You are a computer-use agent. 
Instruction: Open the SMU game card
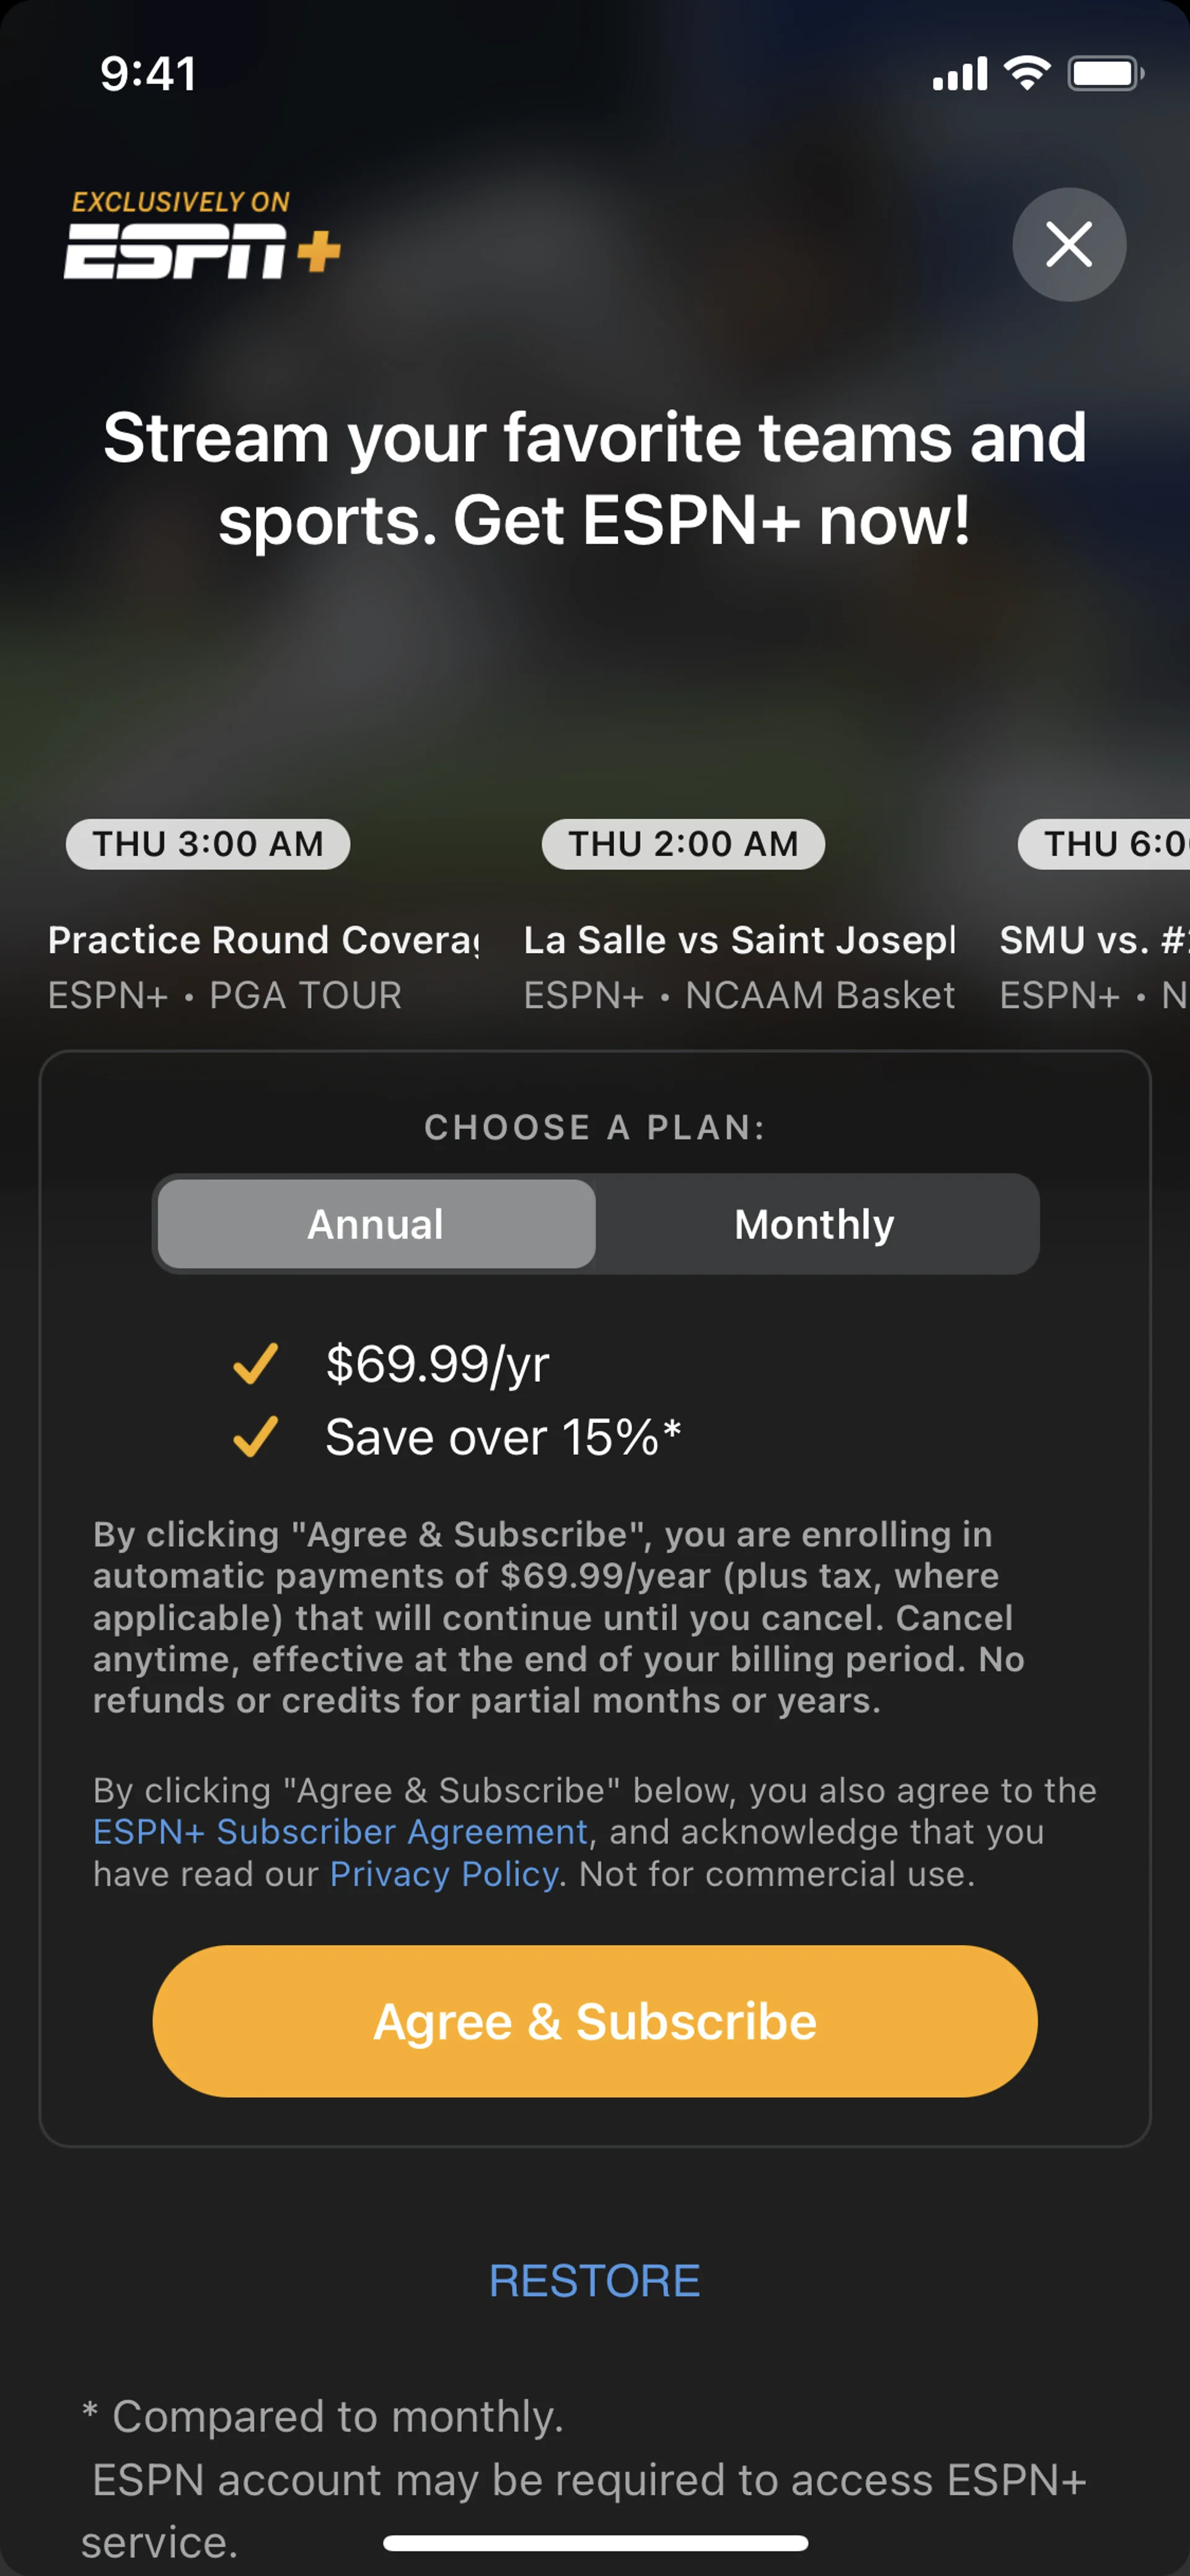tap(1093, 941)
